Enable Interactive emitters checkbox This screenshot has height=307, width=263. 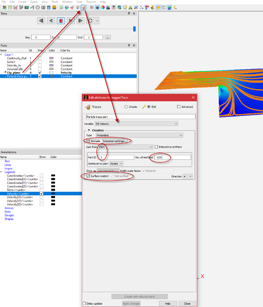point(156,147)
